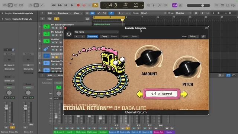Viewport: 238px width, 134px height.
Task: Expand the Track inspector disclosure triangle
Action: [2, 19]
